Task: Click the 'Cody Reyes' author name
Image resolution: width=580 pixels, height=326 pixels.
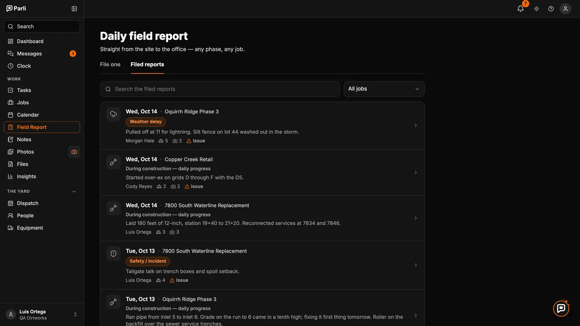Action: point(139,186)
